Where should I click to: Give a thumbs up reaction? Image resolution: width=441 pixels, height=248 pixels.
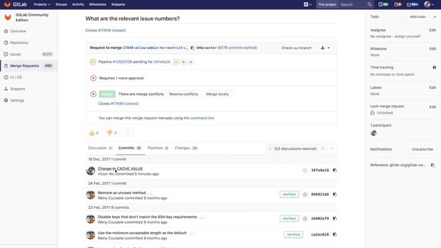[94, 133]
